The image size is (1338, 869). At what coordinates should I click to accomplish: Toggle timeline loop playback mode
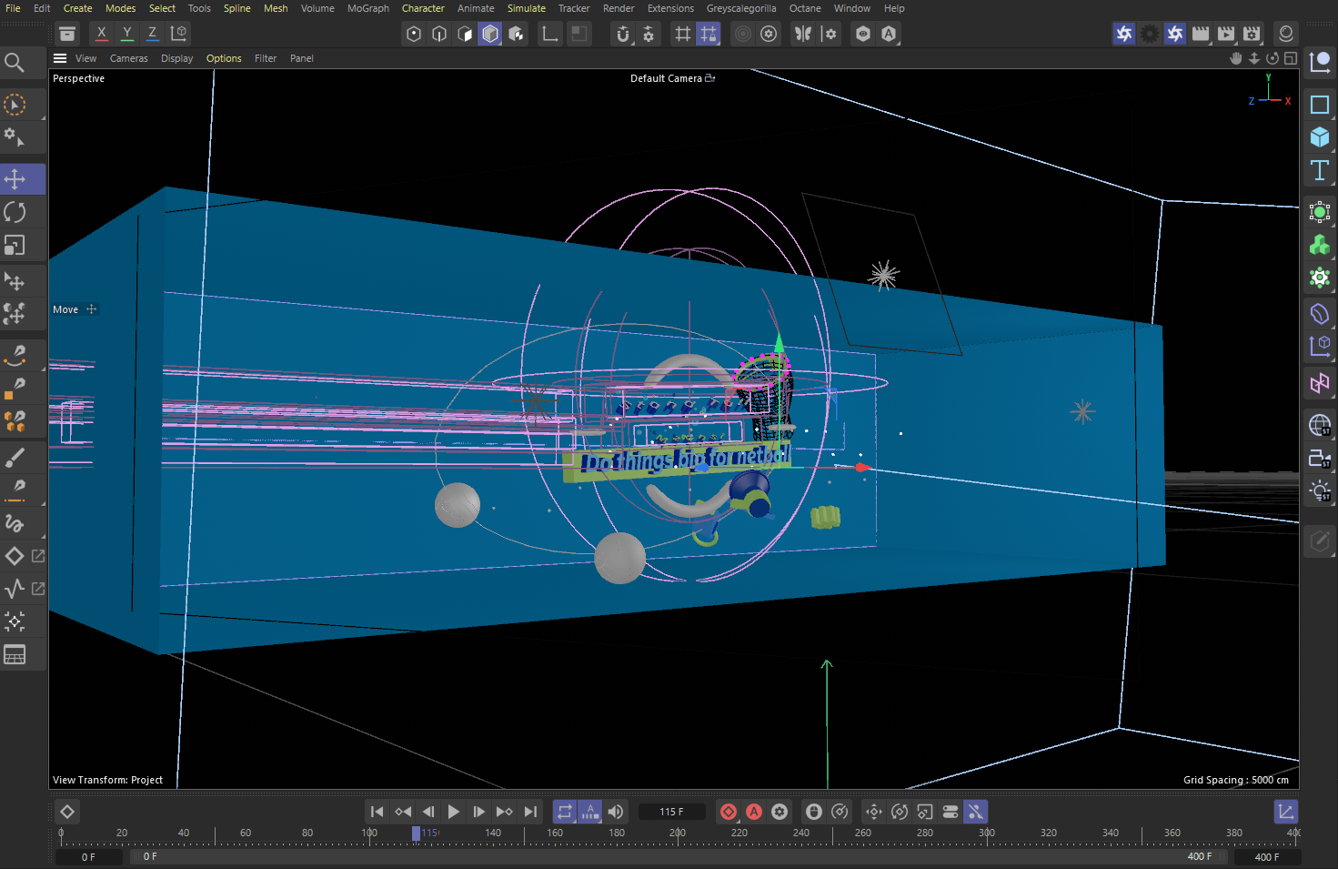click(x=565, y=812)
